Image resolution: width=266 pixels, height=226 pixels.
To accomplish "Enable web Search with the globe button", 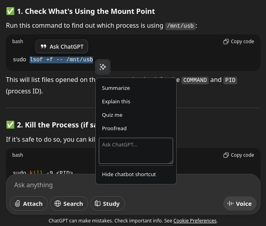I will click(x=69, y=203).
